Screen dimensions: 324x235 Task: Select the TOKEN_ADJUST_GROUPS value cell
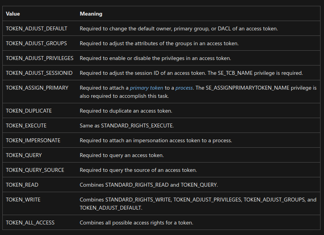tap(36, 43)
